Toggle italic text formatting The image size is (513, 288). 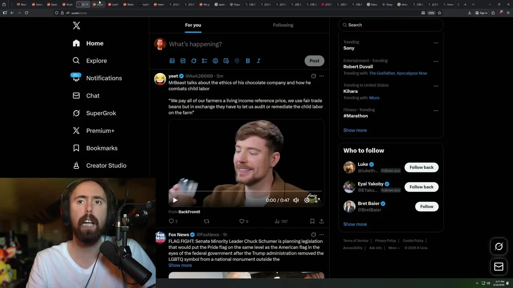259,61
